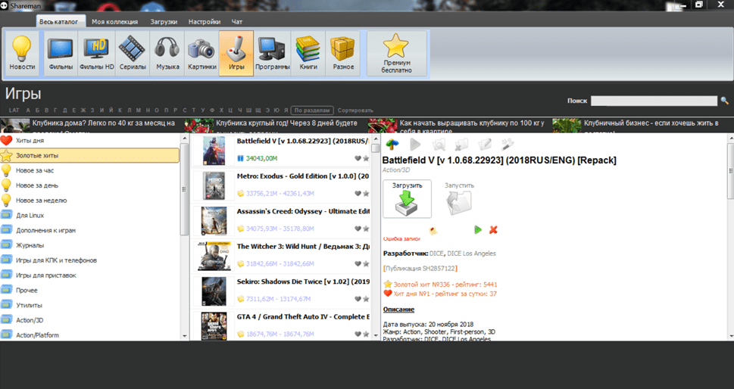Screen dimensions: 734x389
Task: Open the Фильмы HD category
Action: 97,53
